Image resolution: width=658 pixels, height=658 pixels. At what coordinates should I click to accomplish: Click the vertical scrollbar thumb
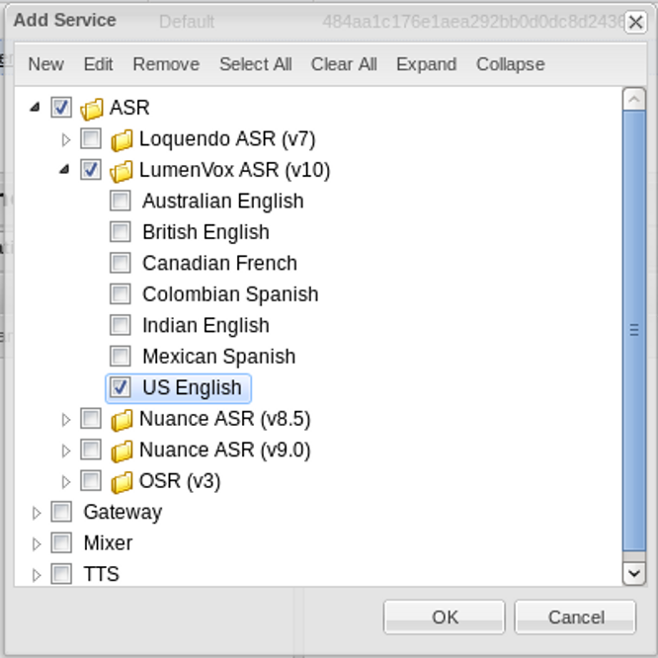[x=634, y=331]
